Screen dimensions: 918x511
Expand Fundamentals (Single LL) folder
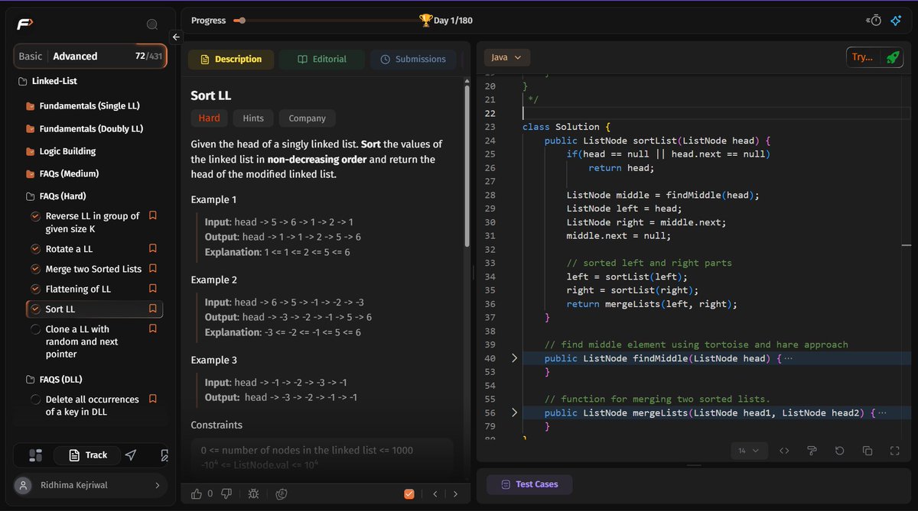83,105
